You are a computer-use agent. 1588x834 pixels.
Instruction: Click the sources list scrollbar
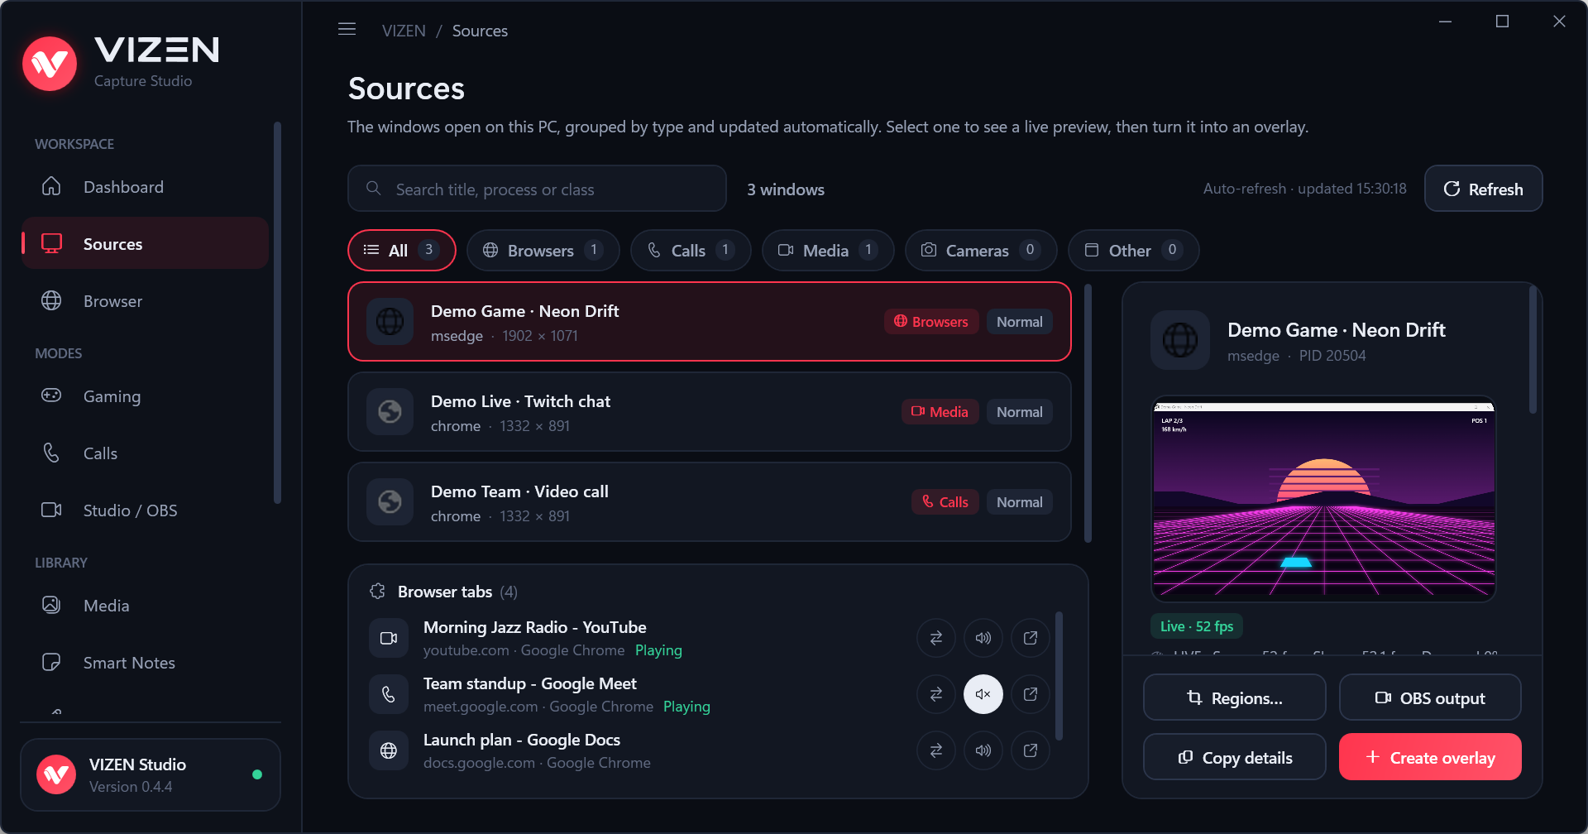pos(1088,414)
